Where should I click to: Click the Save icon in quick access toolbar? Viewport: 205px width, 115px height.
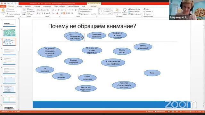[x=5, y=4]
